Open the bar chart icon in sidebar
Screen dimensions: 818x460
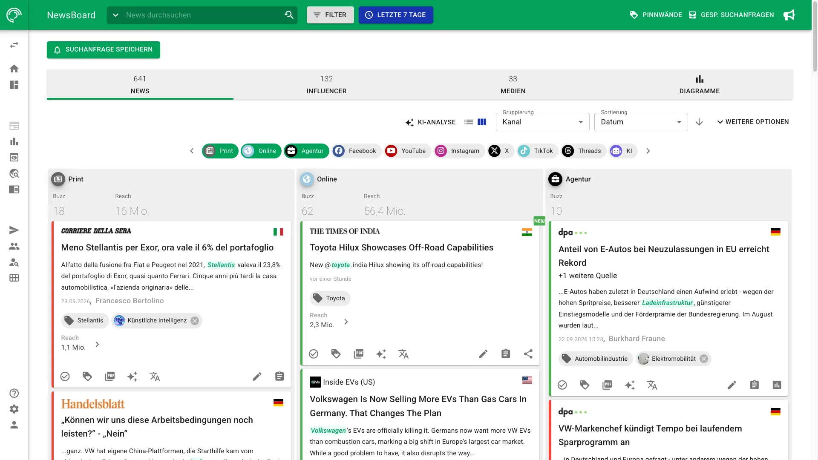click(14, 141)
